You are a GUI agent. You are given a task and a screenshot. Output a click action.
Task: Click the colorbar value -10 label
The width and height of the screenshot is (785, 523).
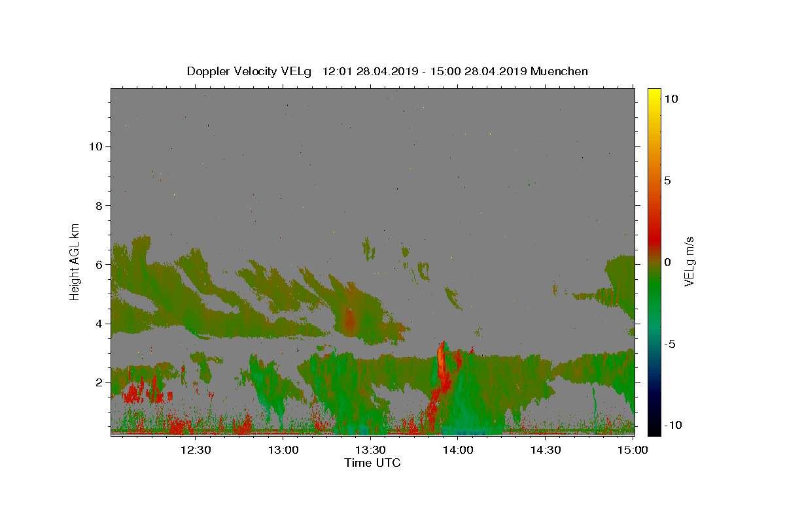[673, 425]
